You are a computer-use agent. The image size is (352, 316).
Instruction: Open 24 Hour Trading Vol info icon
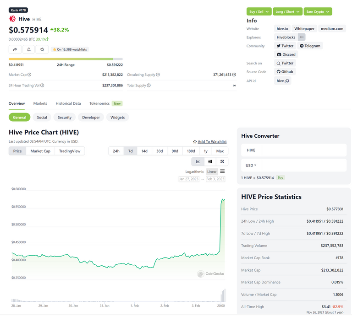coord(42,86)
